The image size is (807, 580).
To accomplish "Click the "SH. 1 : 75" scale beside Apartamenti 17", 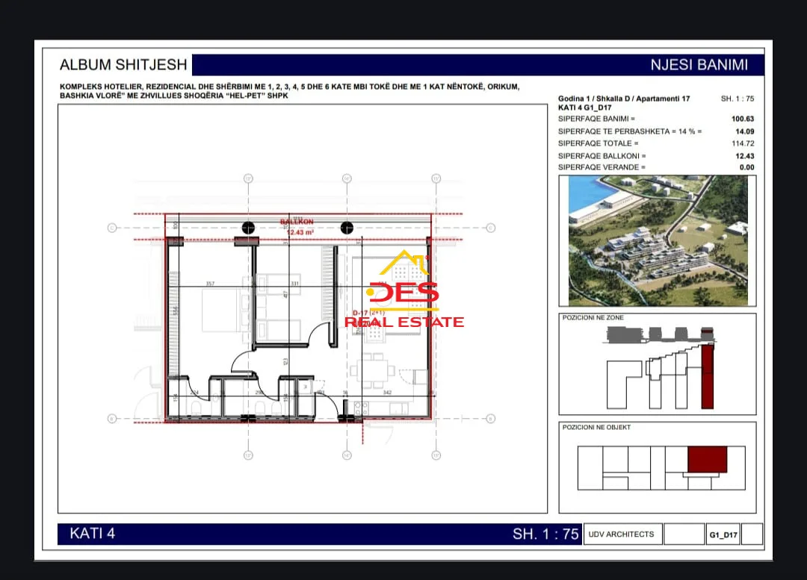I will (738, 99).
